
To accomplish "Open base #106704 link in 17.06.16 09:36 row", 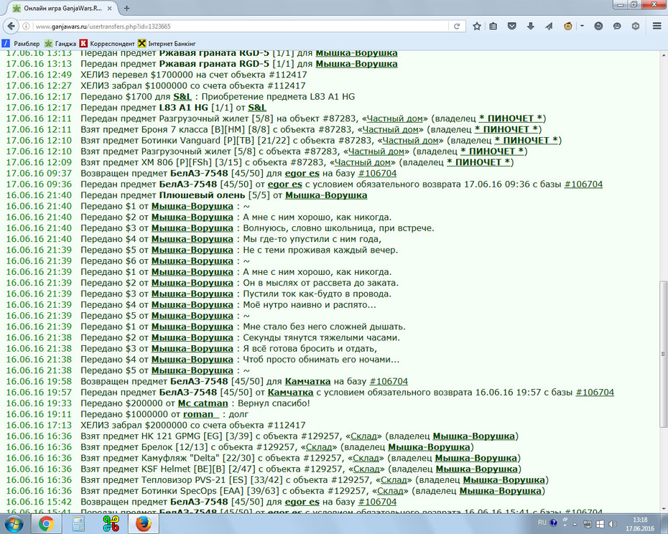I will pyautogui.click(x=583, y=184).
